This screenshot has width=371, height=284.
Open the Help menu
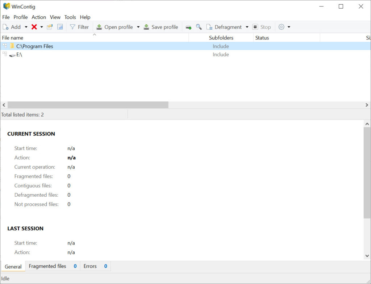click(x=85, y=17)
